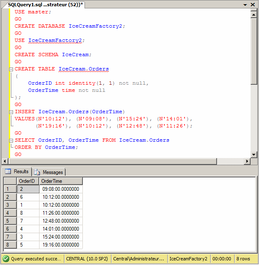
Task: Click the 09:08:00.0000000 OrderTime cell
Action: pyautogui.click(x=61, y=189)
